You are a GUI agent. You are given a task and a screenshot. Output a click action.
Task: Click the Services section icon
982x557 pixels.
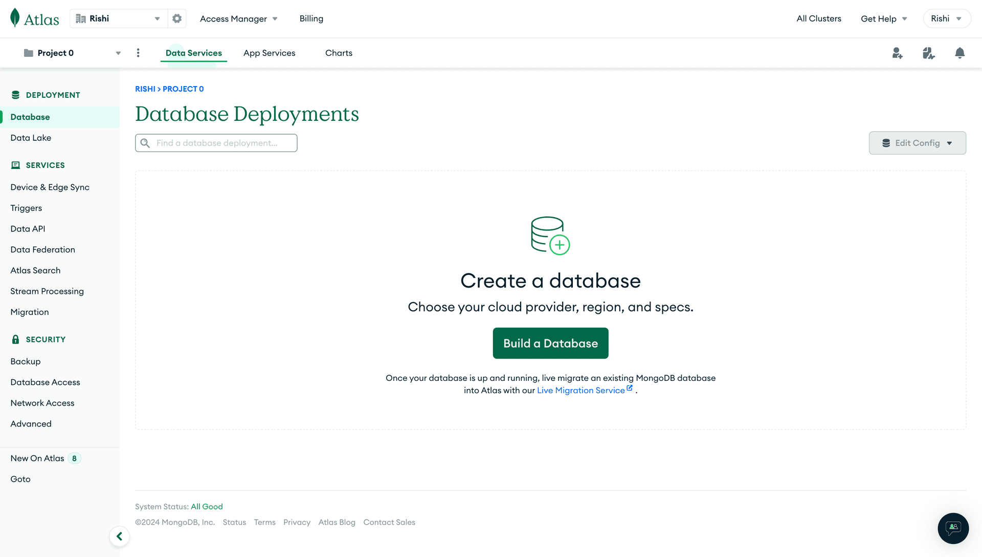(15, 165)
